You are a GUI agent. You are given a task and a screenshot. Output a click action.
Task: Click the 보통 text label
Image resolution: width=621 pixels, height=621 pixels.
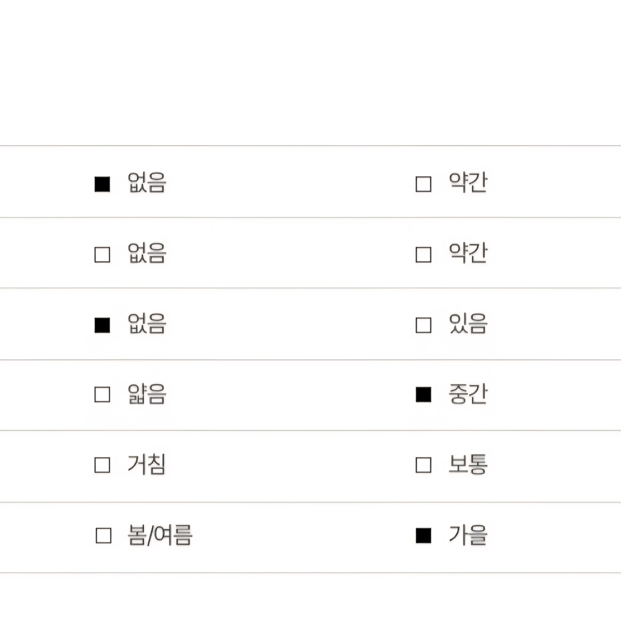click(468, 464)
